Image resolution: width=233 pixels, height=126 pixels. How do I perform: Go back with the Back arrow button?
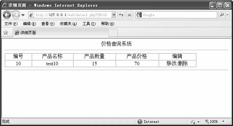pos(7,15)
